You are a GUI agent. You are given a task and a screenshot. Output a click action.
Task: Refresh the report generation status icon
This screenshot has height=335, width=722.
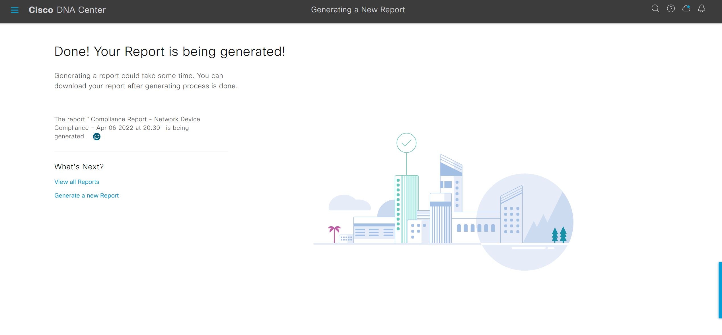97,137
